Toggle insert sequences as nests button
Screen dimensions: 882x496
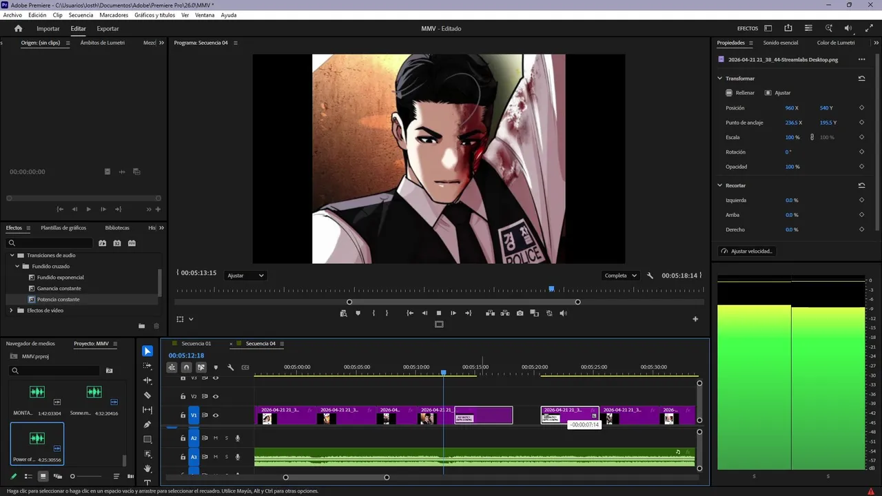172,367
